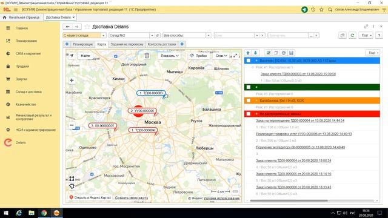Switch to the Задания на перевозку tab
Screen dimensions: 388x218
(x=127, y=44)
